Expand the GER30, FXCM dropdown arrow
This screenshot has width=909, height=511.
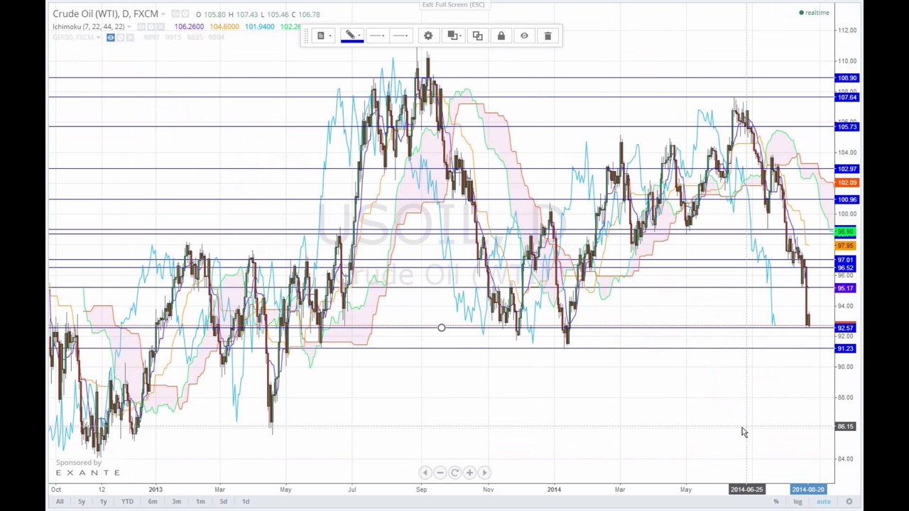coord(98,38)
